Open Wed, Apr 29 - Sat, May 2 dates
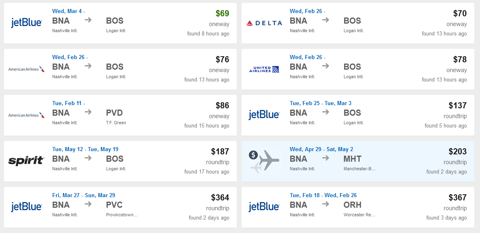 322,149
